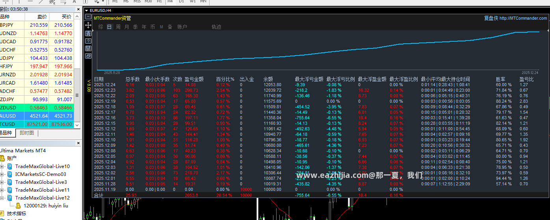Click the 品种 column header in Market Watch
The width and height of the screenshot is (550, 220).
[12, 17]
